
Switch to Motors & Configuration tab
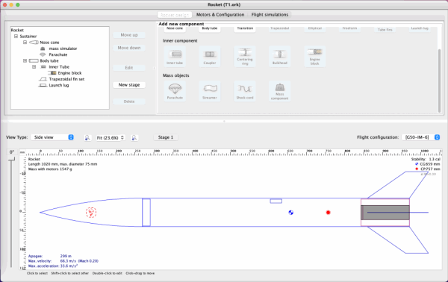pyautogui.click(x=220, y=15)
